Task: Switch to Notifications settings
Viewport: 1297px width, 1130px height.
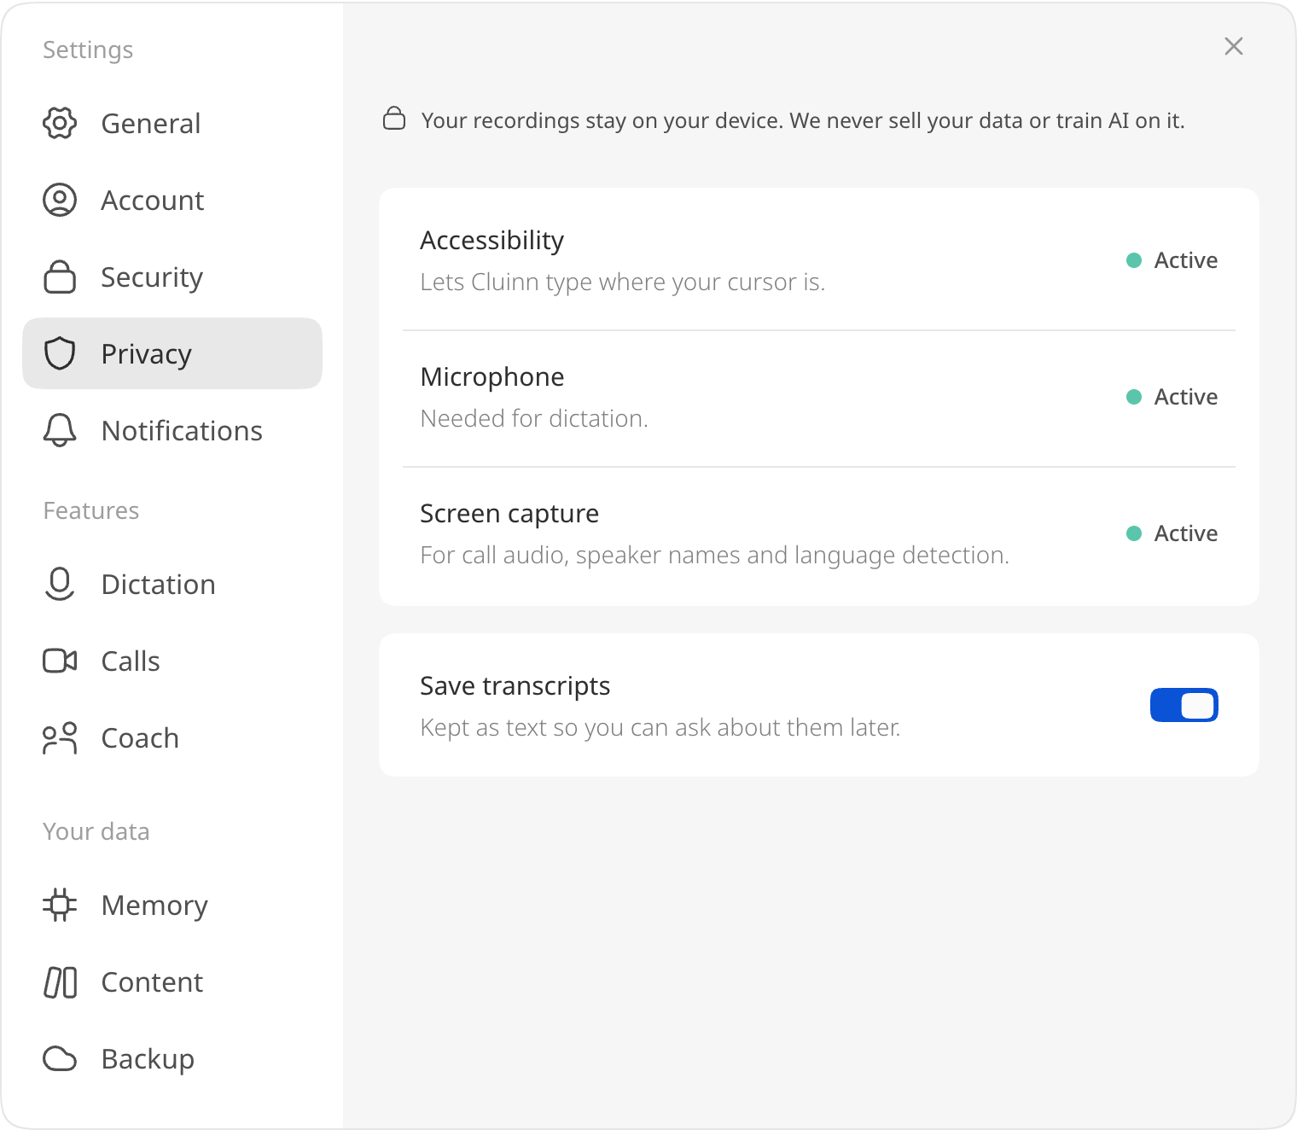Action: [x=172, y=431]
